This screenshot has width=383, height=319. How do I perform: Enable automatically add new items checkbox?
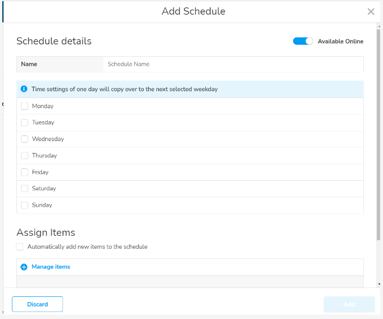pyautogui.click(x=20, y=246)
